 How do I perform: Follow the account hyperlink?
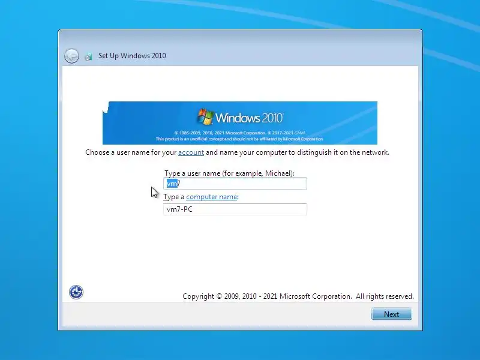coord(191,152)
